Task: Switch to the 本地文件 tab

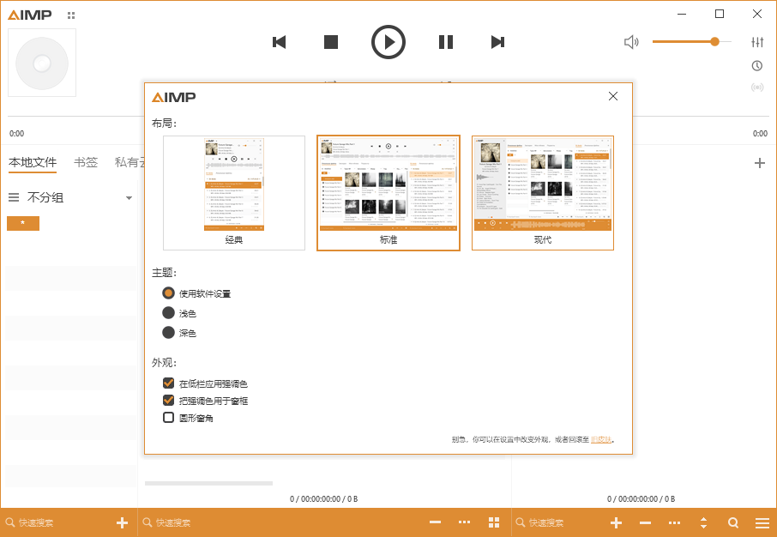Action: pos(33,162)
